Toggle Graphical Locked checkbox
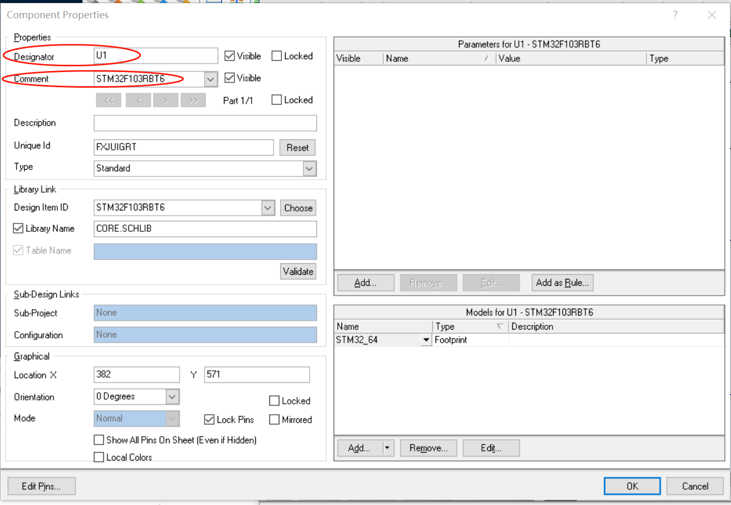 tap(274, 401)
